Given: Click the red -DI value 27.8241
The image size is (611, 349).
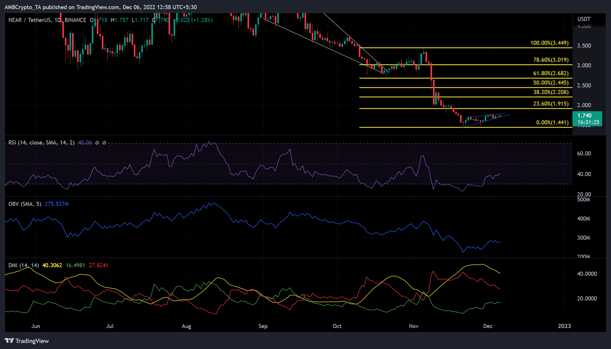Looking at the screenshot, I should click(x=98, y=265).
